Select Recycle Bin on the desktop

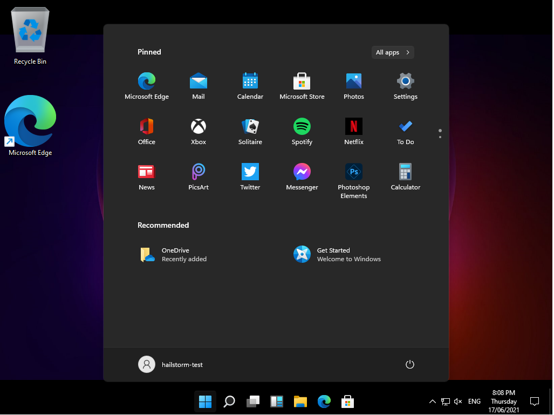pos(30,36)
